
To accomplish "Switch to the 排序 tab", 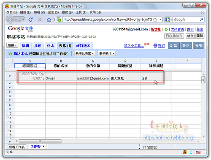I will tap(38, 46).
